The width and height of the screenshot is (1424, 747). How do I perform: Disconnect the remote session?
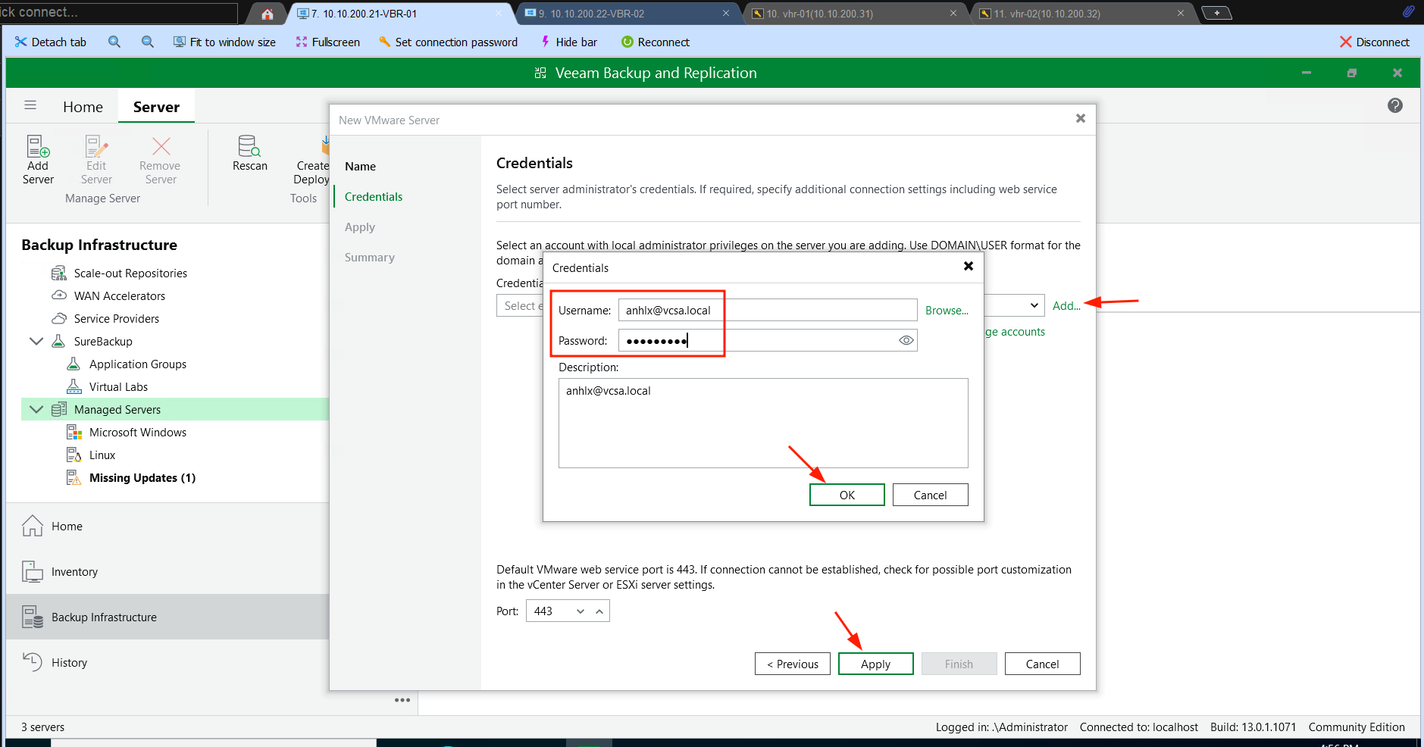(1374, 42)
